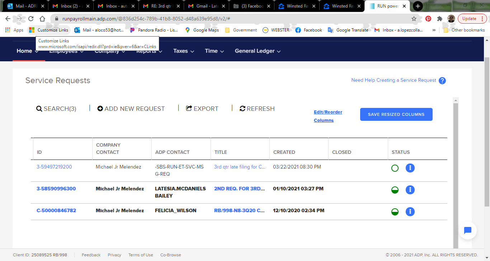Expand the Taxes menu dropdown
The height and width of the screenshot is (261, 490).
click(x=184, y=51)
